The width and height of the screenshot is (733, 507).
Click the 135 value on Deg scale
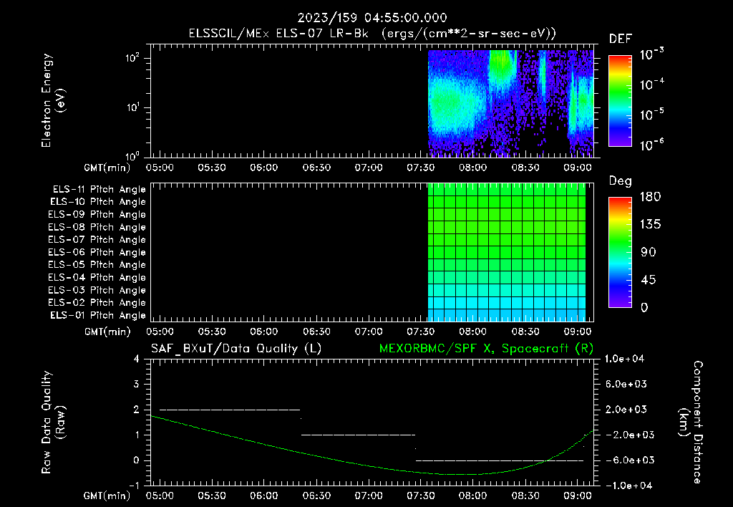tap(650, 225)
